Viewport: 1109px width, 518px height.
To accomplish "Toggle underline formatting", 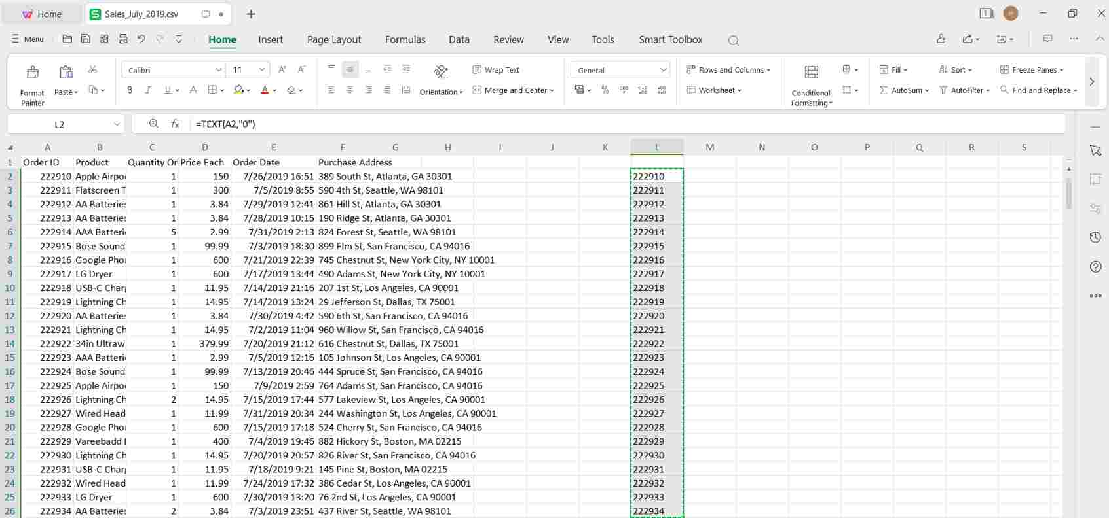I will coord(168,90).
